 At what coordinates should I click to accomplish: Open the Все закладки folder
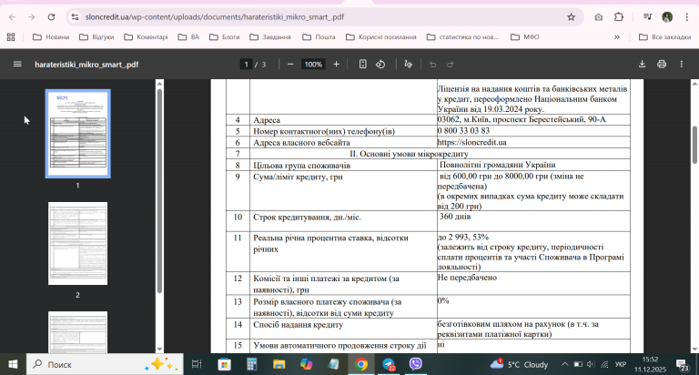click(664, 37)
